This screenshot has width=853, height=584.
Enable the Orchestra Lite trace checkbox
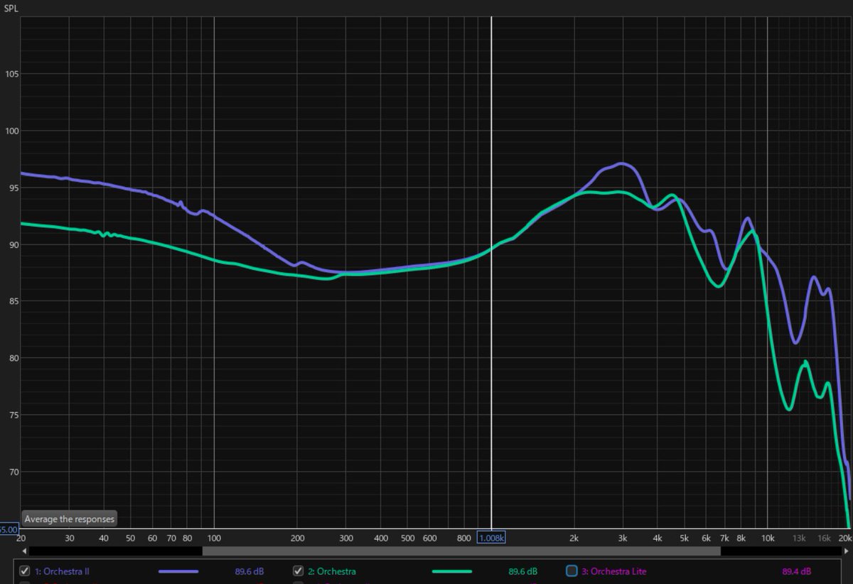(x=572, y=571)
